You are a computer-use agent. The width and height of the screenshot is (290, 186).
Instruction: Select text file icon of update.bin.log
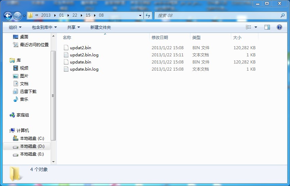point(66,69)
